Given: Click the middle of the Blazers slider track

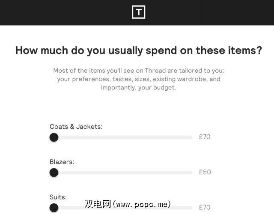Looking at the screenshot, I should [121, 172].
